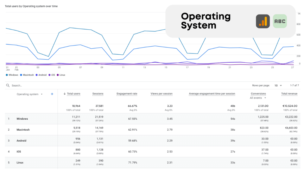This screenshot has width=304, height=171.
Task: Open the Operating system dimension dropdown
Action: point(42,94)
